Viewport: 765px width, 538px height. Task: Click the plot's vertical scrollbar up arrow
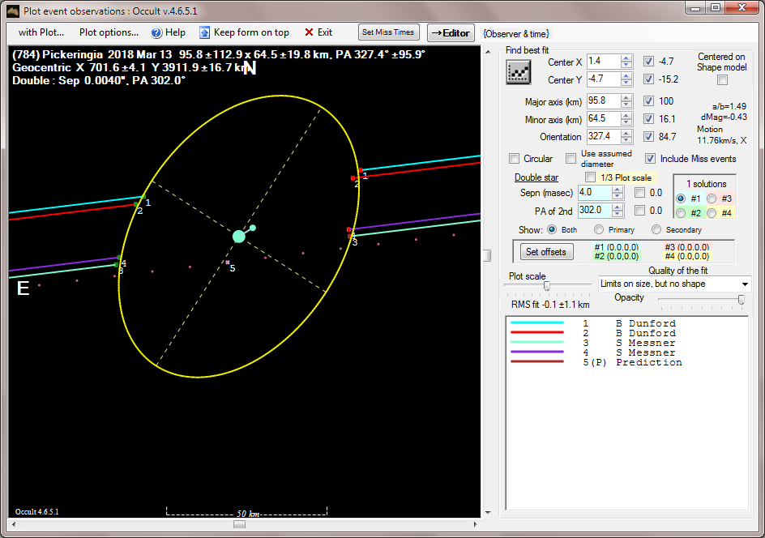[x=487, y=51]
